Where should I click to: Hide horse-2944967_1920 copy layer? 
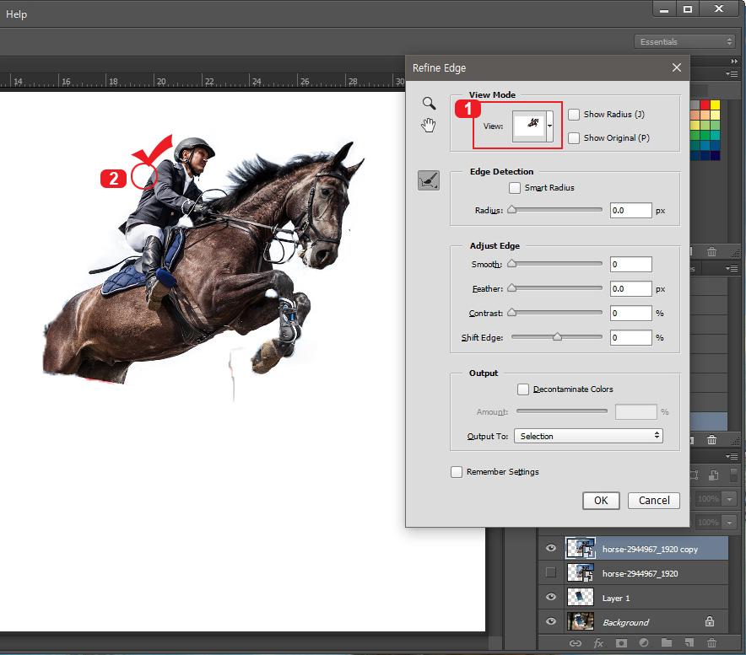551,548
